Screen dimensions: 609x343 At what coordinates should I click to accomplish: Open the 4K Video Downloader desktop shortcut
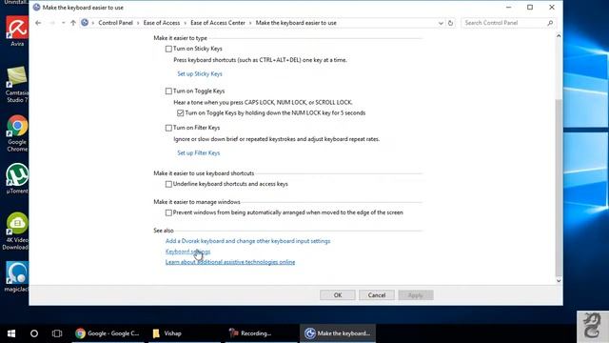15,231
